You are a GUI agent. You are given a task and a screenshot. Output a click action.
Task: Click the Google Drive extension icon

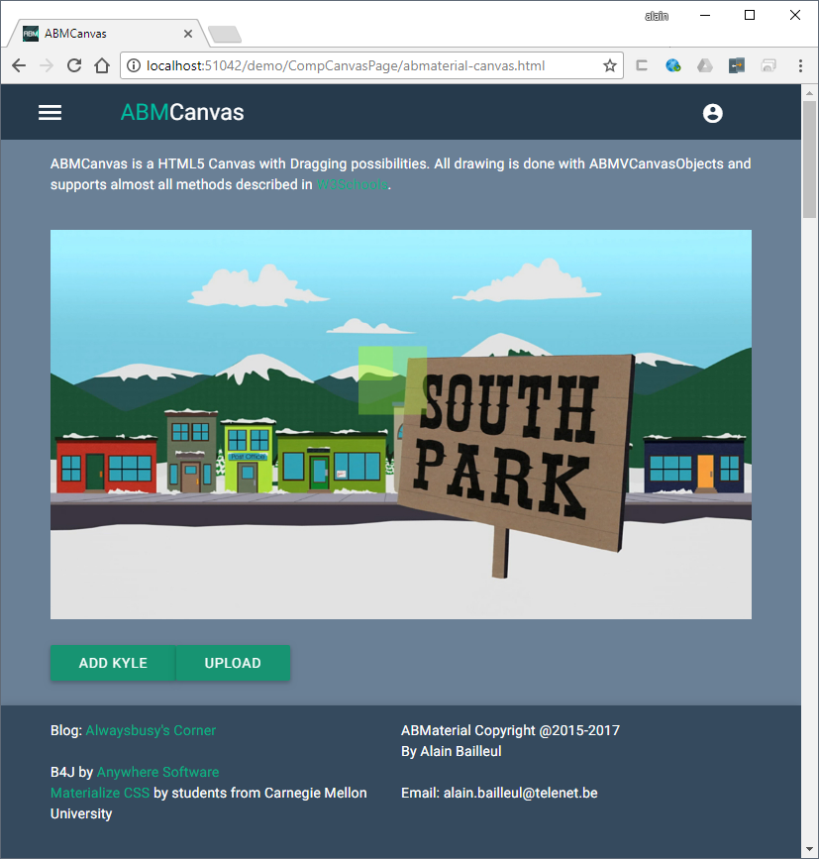click(704, 65)
